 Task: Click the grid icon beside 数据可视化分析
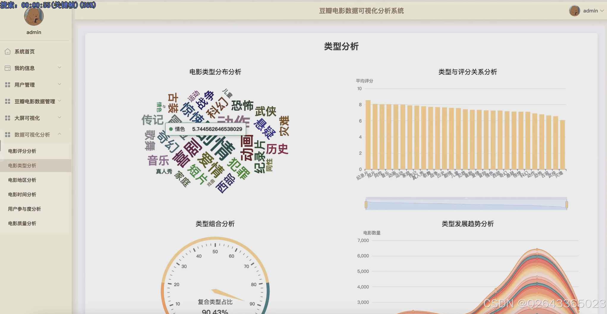(8, 135)
